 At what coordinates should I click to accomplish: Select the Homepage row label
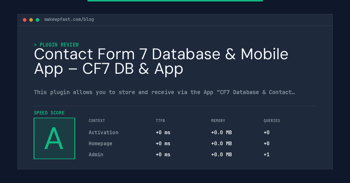pos(100,143)
